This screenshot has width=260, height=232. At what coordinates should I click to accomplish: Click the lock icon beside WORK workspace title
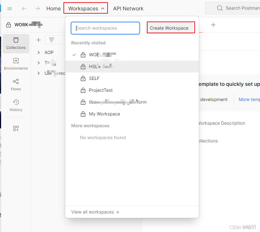coord(9,25)
